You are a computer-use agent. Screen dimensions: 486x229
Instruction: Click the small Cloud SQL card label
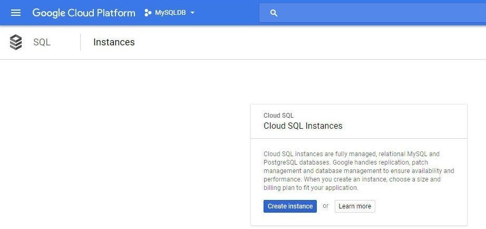tap(278, 116)
